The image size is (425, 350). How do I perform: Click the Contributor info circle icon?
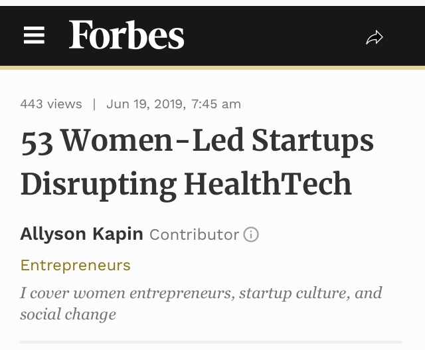251,234
